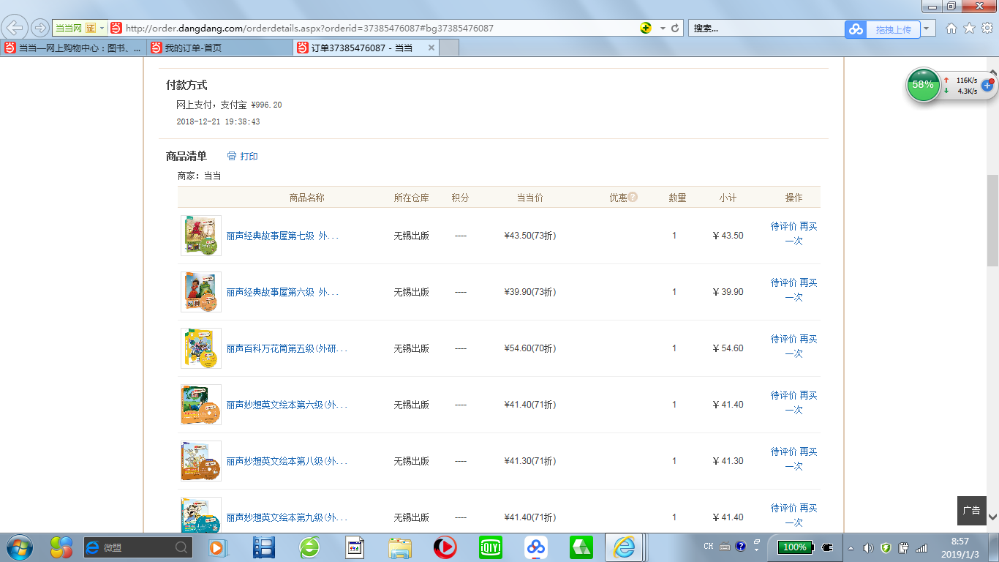
Task: Open 丽声妙想英文绘本第八级 product link
Action: click(287, 461)
